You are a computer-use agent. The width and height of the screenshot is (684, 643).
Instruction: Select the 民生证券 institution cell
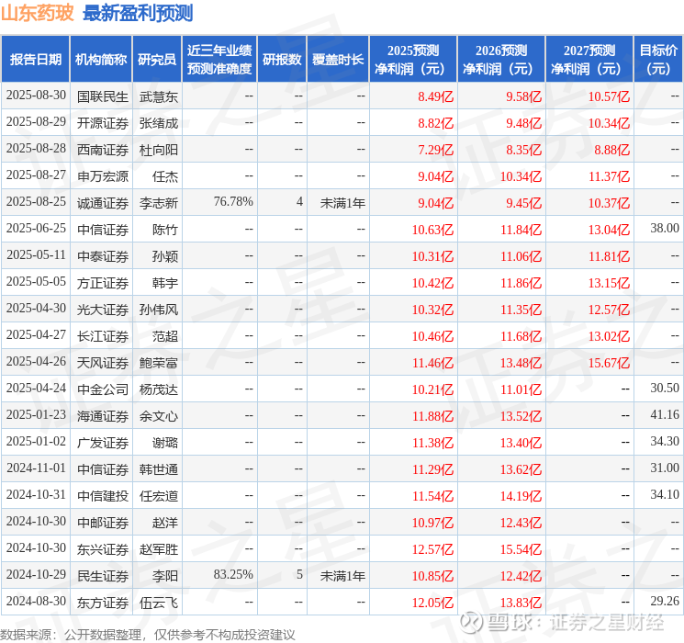(x=103, y=576)
